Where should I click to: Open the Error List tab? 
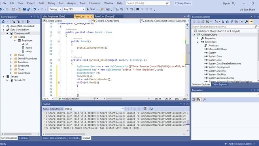(74, 138)
